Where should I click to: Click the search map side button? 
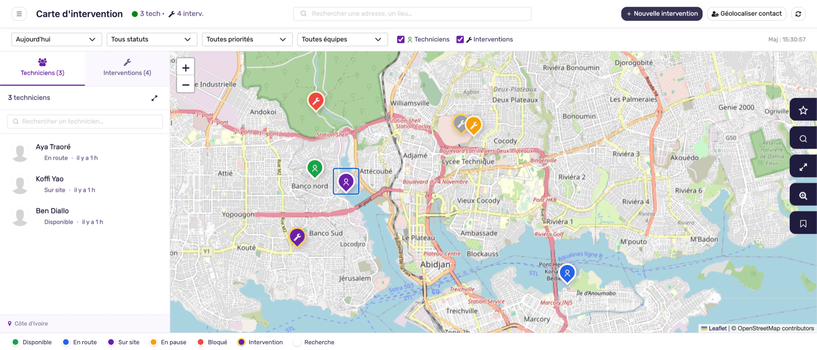click(x=803, y=138)
